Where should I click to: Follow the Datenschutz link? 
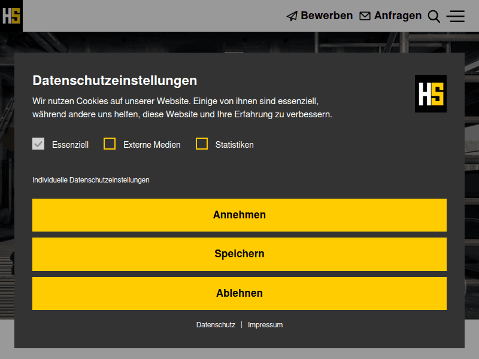216,325
